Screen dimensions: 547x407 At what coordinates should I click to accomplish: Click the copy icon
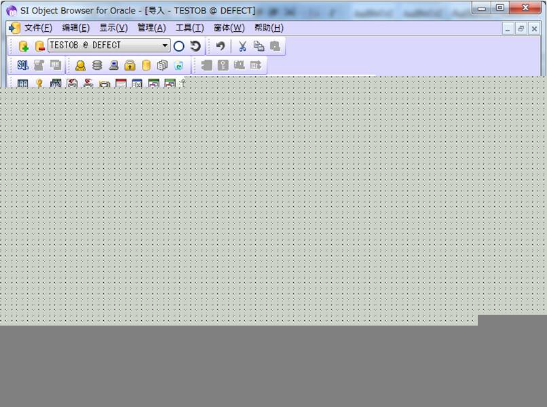tap(259, 46)
